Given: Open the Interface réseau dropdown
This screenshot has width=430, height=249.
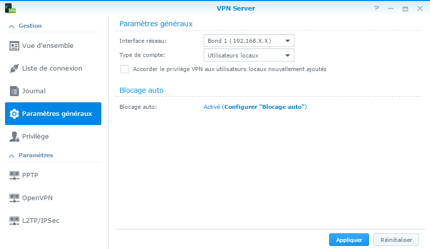Looking at the screenshot, I should [x=249, y=41].
